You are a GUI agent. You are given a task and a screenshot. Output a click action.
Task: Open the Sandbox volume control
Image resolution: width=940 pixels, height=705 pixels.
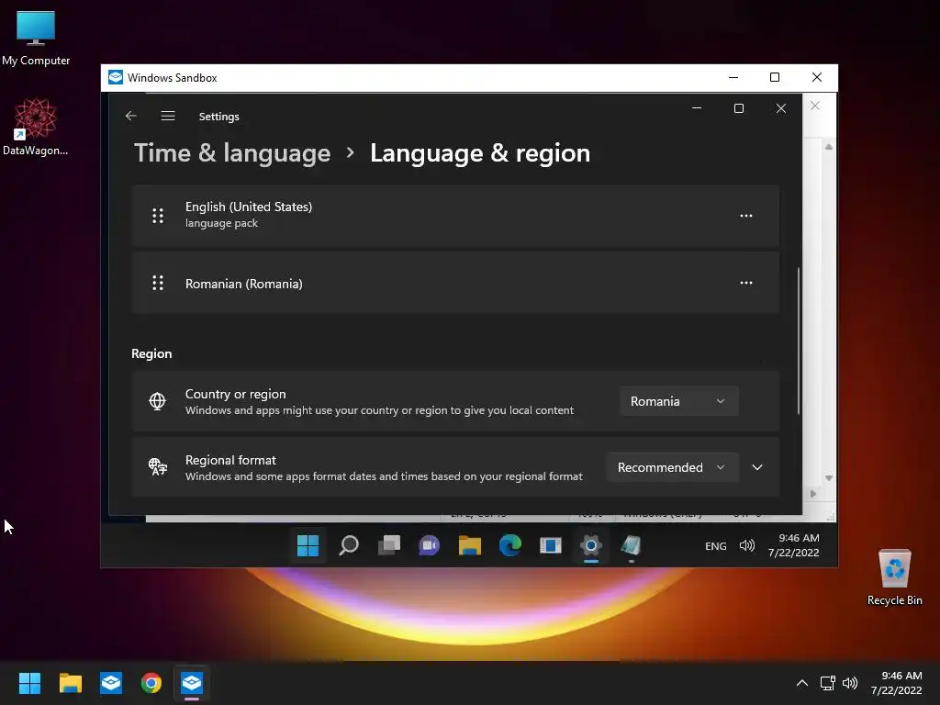click(x=747, y=545)
